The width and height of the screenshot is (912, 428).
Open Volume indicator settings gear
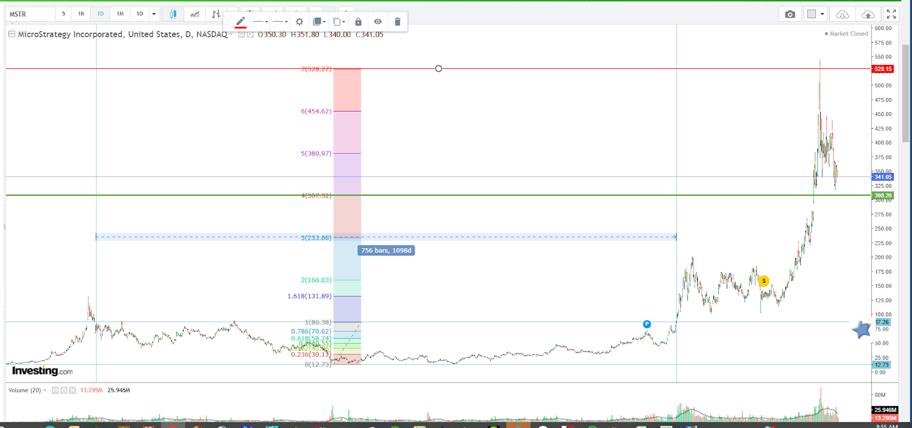coord(64,390)
